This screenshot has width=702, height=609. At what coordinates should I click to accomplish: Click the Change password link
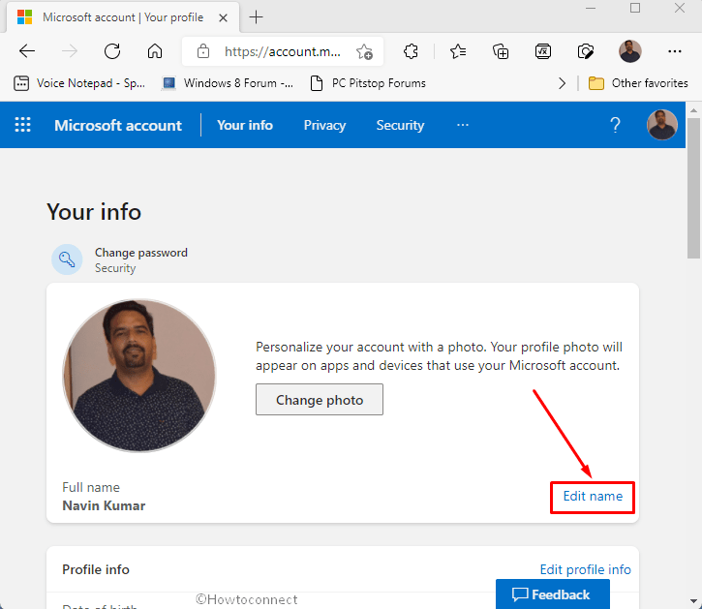point(141,253)
